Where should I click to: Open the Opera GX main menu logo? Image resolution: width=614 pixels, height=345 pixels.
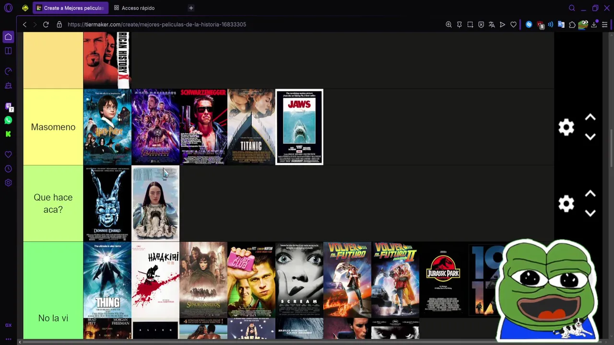8,8
